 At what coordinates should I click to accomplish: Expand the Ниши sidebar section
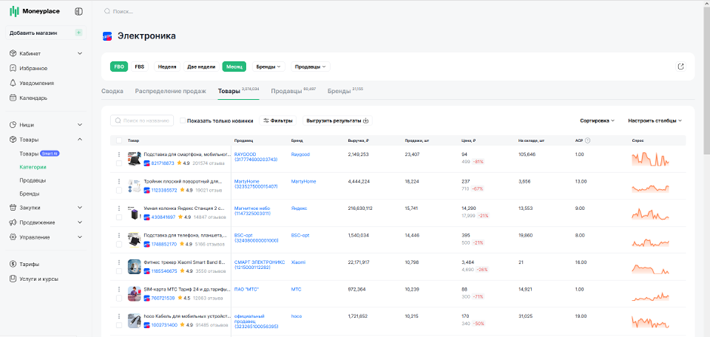(x=80, y=125)
